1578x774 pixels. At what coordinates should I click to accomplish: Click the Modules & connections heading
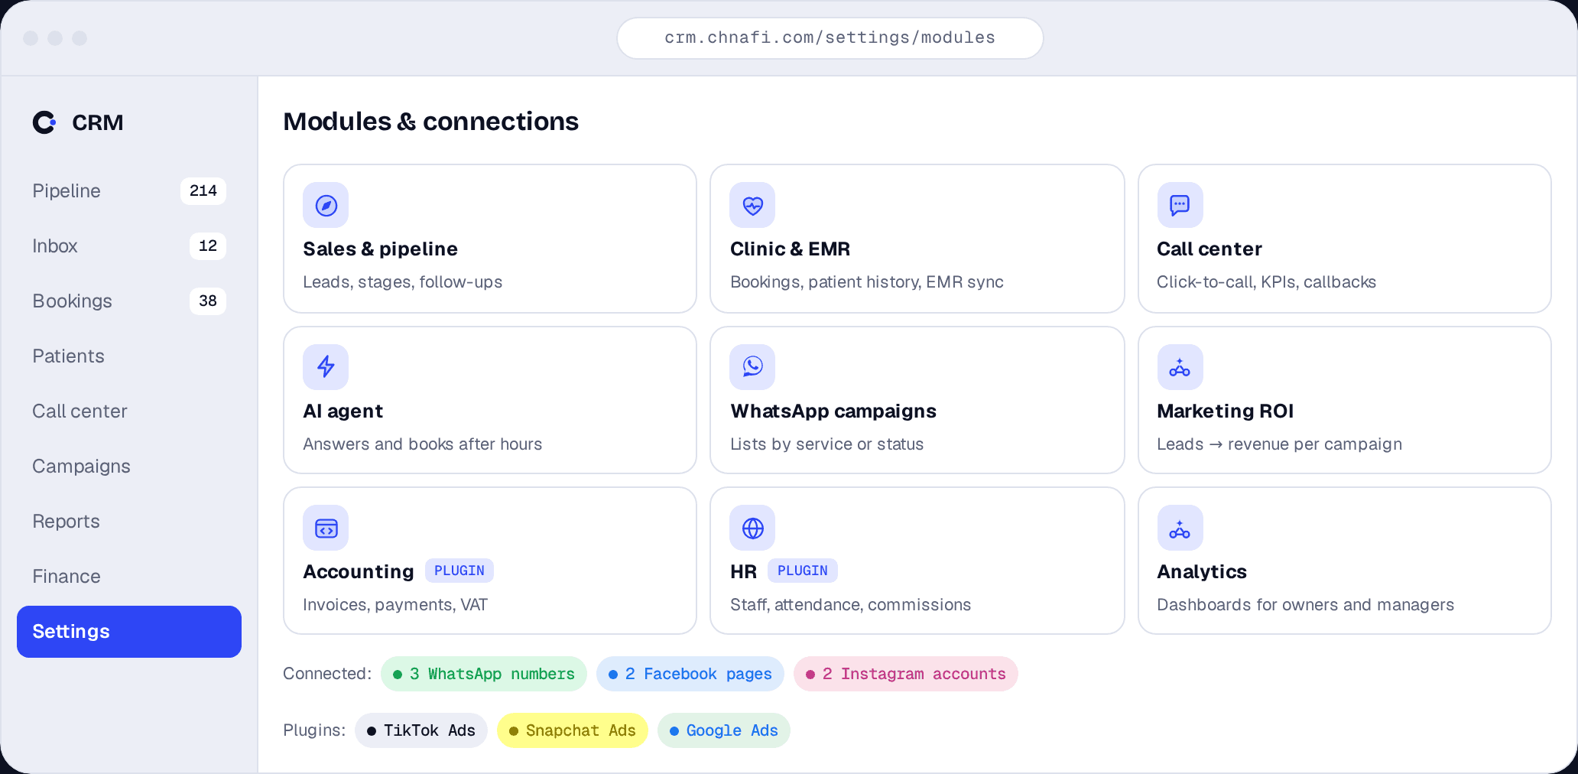[431, 122]
